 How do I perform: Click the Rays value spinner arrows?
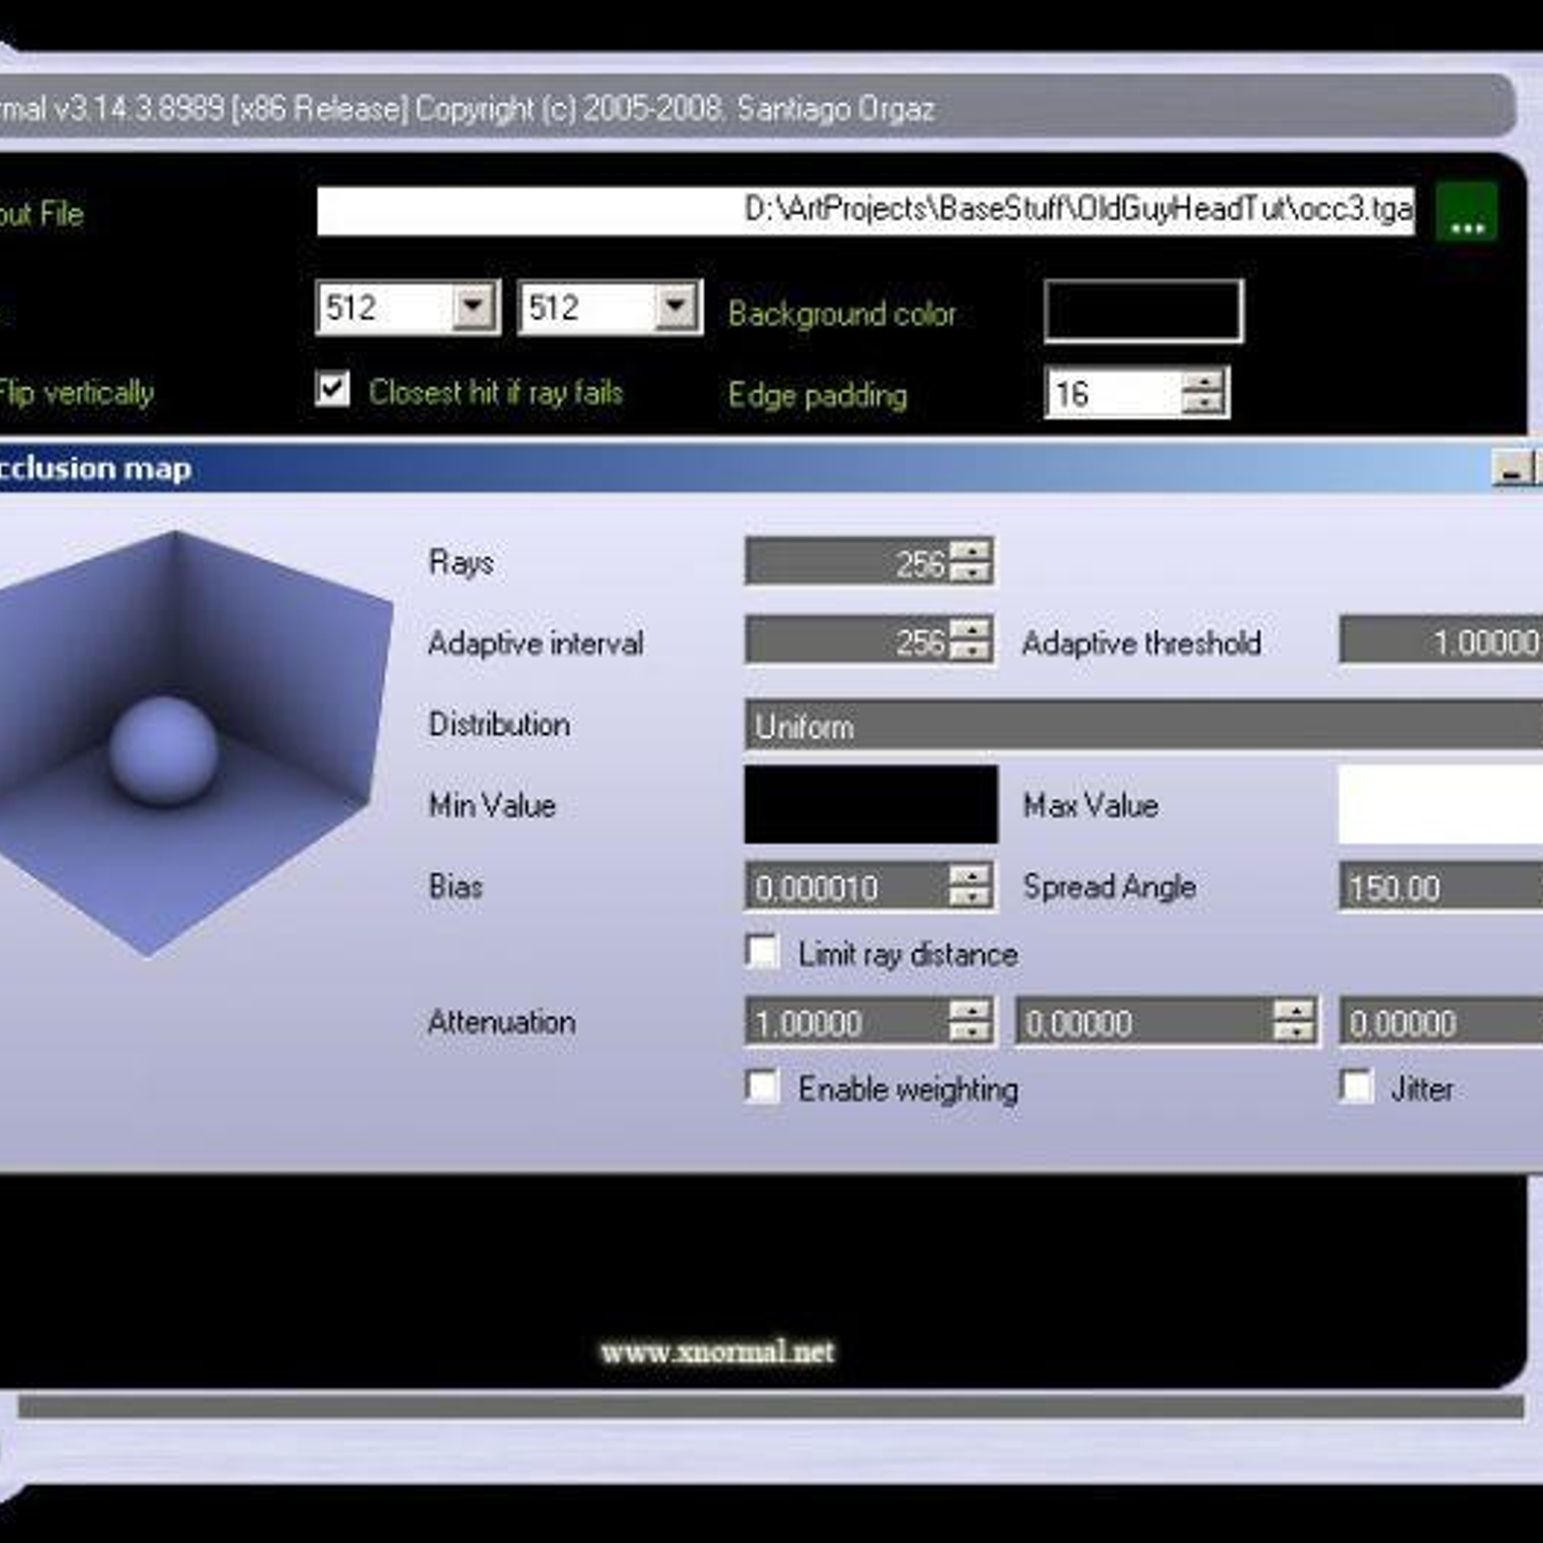(970, 560)
